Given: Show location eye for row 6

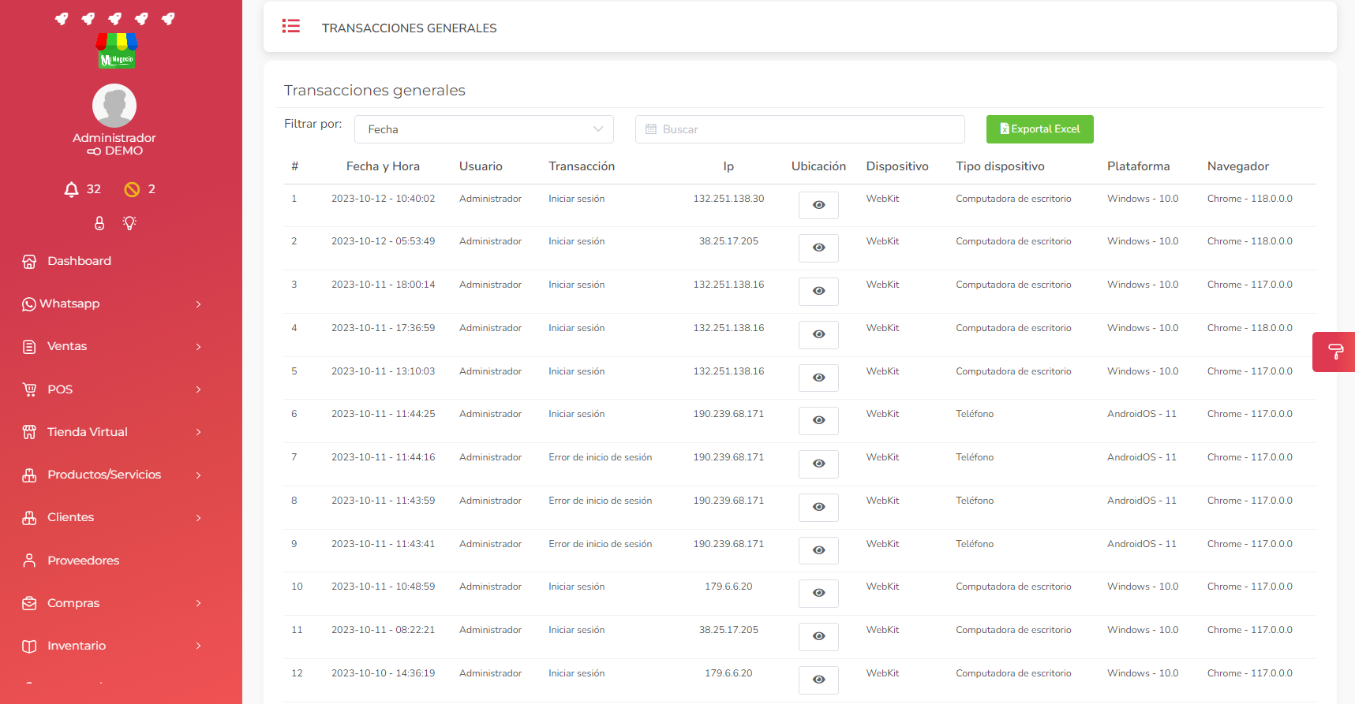Looking at the screenshot, I should 818,420.
